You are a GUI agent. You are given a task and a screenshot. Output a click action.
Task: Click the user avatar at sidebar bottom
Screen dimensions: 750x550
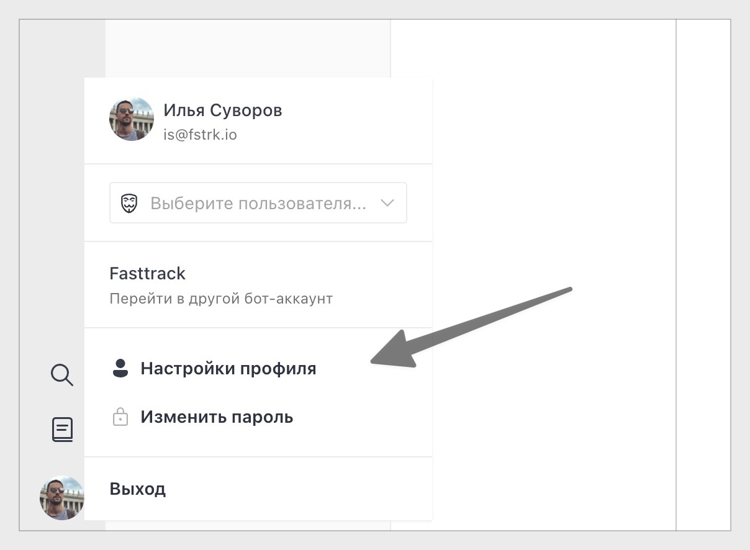coord(61,497)
